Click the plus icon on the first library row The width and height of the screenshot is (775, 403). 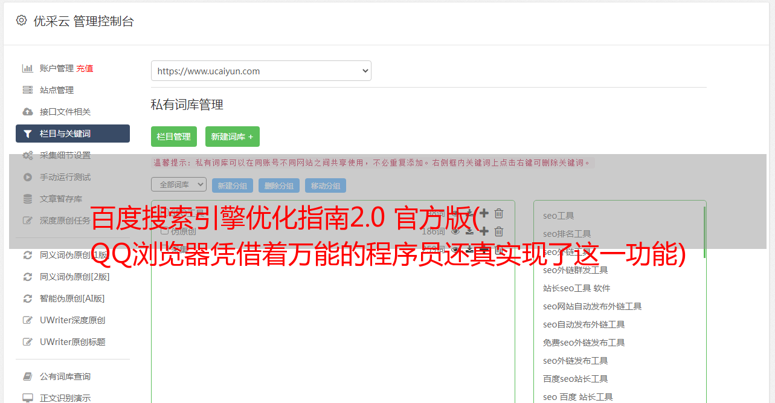(x=484, y=213)
